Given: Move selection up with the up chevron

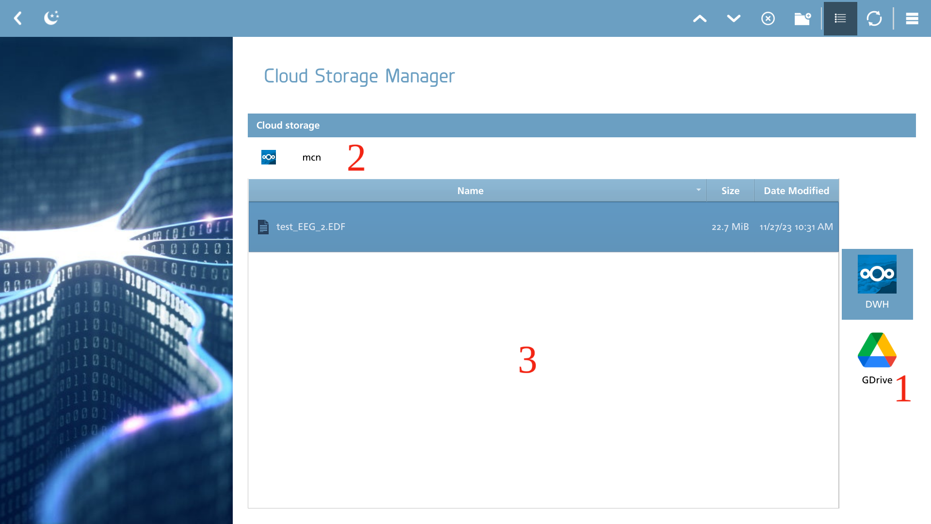Looking at the screenshot, I should point(700,18).
